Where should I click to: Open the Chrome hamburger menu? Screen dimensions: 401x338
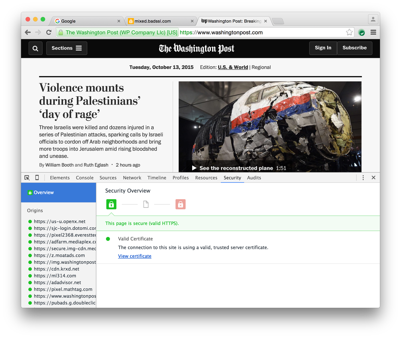coord(373,32)
